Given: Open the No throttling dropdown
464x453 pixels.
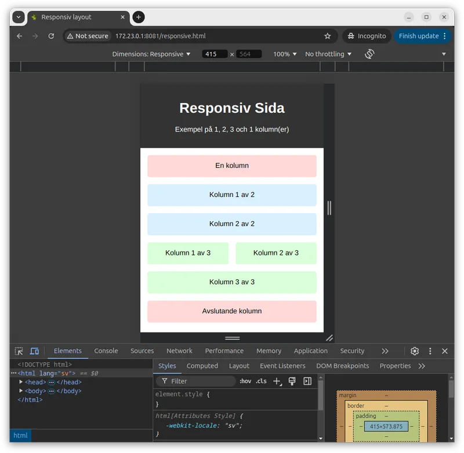Looking at the screenshot, I should click(328, 54).
